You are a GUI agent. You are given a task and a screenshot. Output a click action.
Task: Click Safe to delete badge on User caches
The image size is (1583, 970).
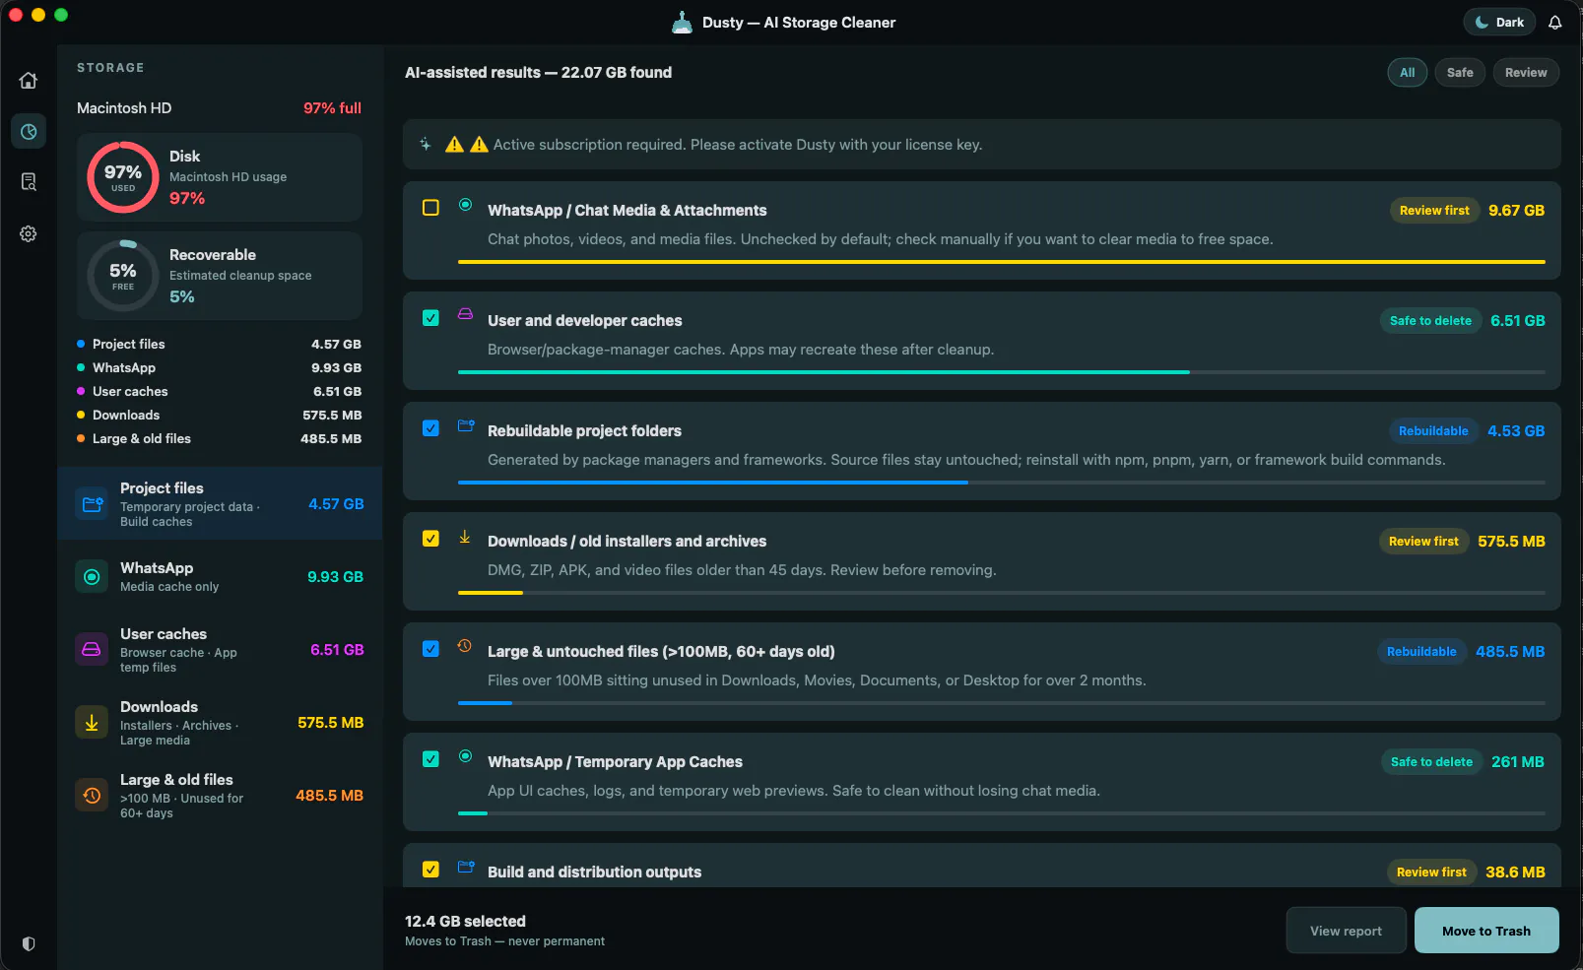(1430, 321)
